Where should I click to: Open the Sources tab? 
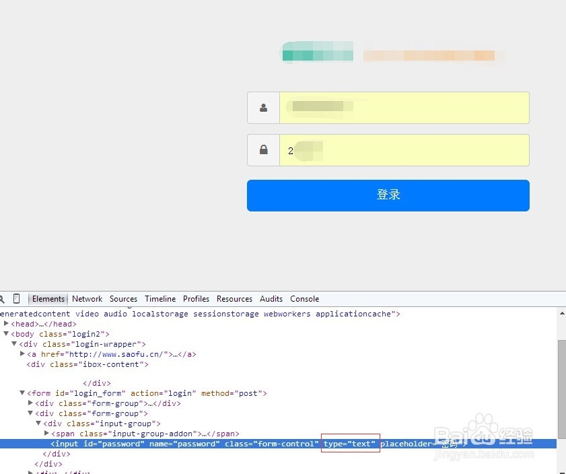coord(123,299)
